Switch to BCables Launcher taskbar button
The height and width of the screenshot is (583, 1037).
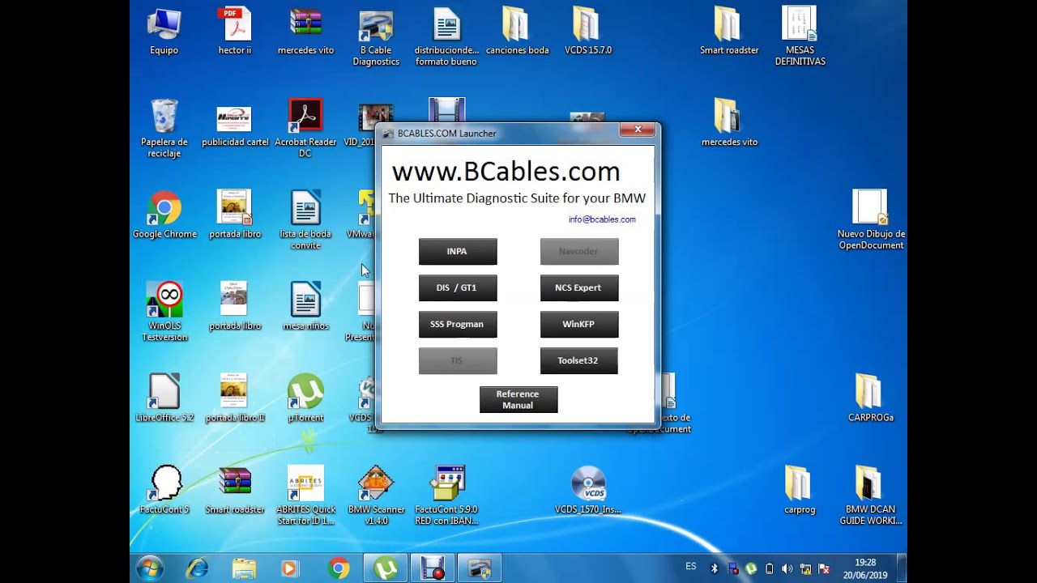click(480, 568)
